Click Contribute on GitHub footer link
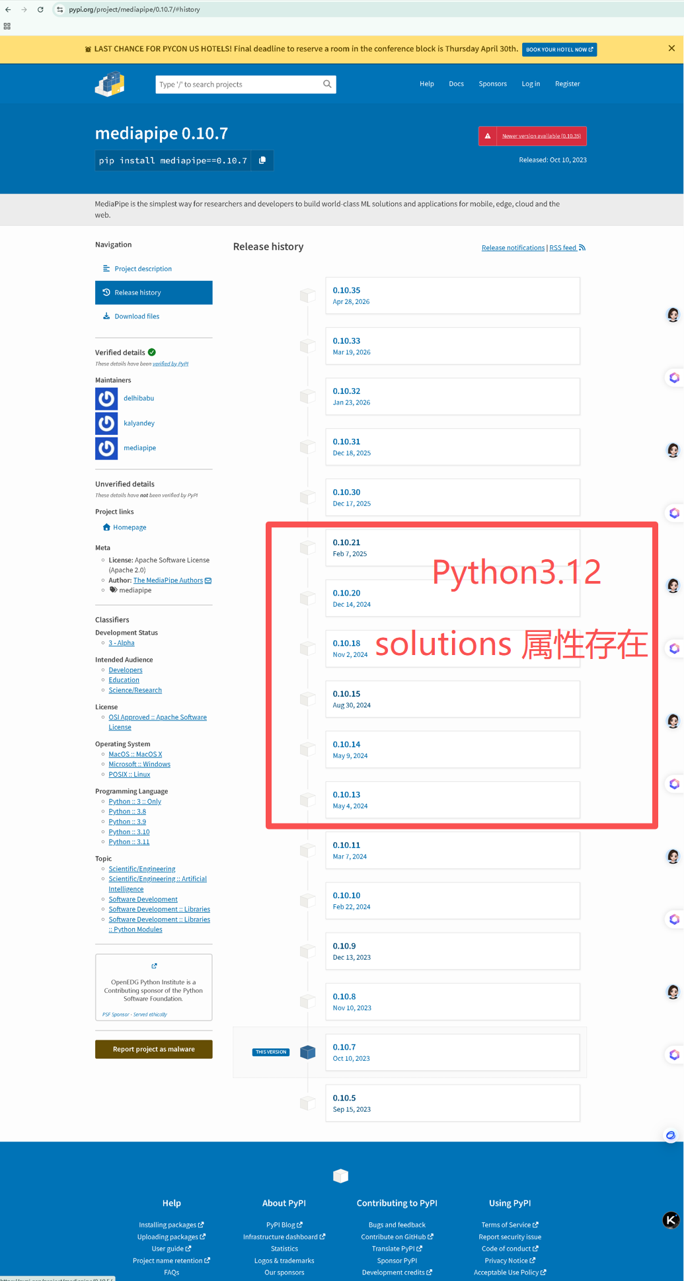 (x=397, y=1237)
